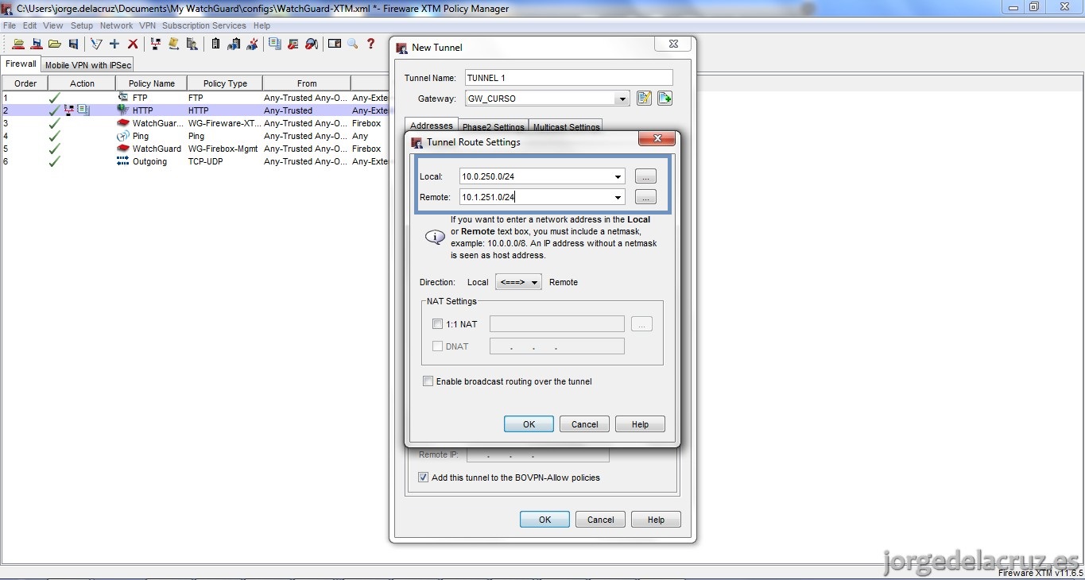Click Help in the New Tunnel dialog
Image resolution: width=1085 pixels, height=580 pixels.
(656, 520)
